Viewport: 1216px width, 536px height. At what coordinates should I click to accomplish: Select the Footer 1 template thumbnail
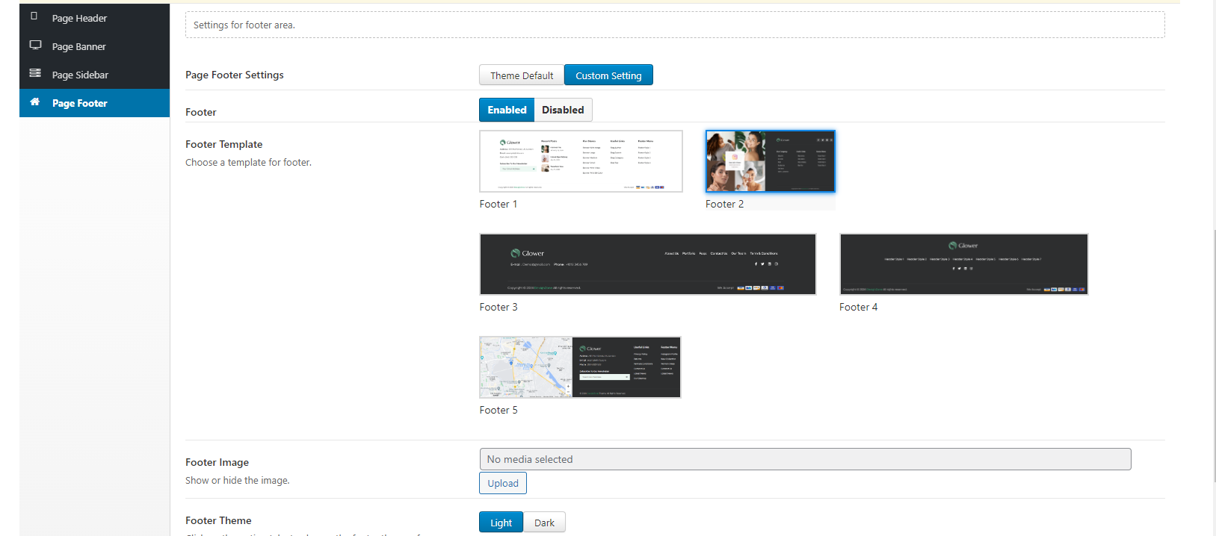point(581,161)
